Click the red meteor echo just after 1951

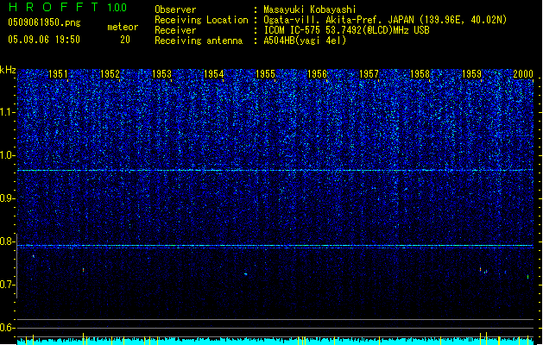83,270
